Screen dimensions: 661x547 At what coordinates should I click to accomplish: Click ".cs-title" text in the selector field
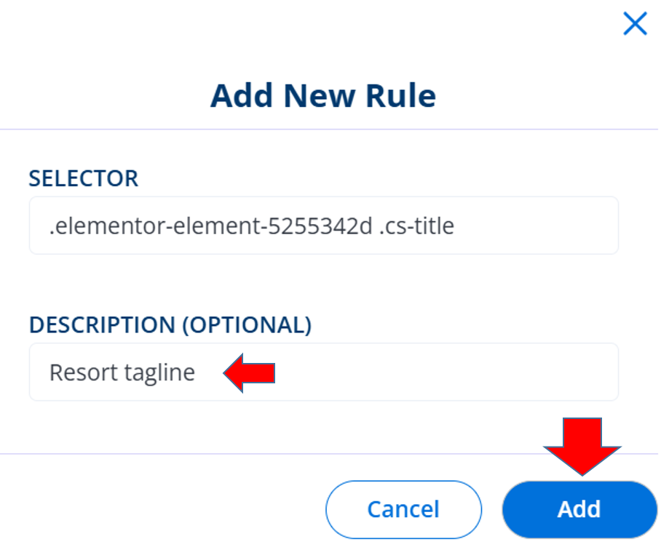pos(418,226)
